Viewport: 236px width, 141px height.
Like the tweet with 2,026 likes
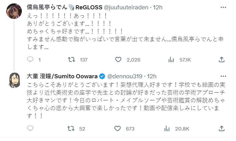(x=118, y=60)
